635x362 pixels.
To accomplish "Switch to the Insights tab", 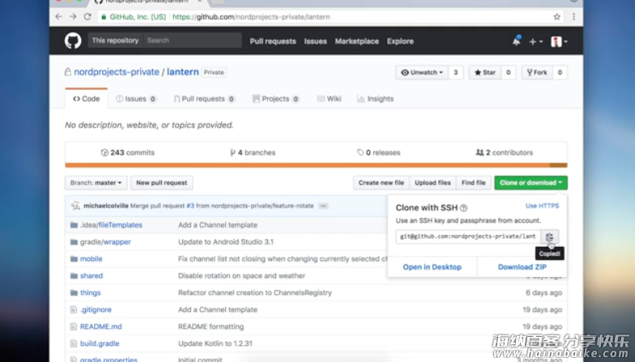I will (376, 99).
